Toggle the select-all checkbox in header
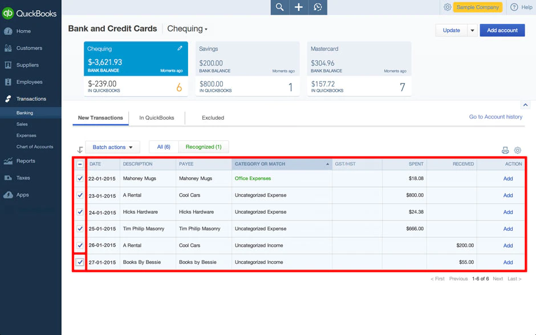 [80, 164]
